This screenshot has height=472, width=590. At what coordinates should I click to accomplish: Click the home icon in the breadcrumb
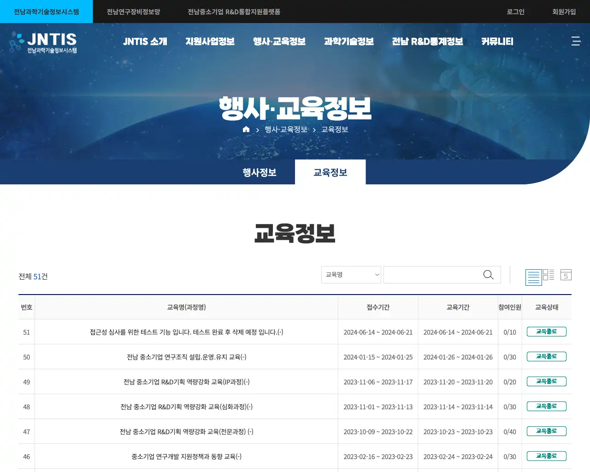click(246, 130)
